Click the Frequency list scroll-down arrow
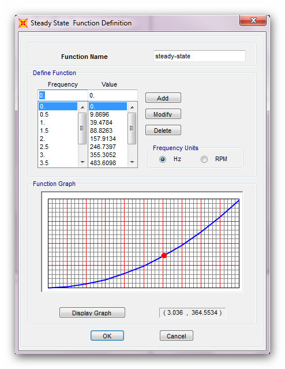 pos(82,162)
